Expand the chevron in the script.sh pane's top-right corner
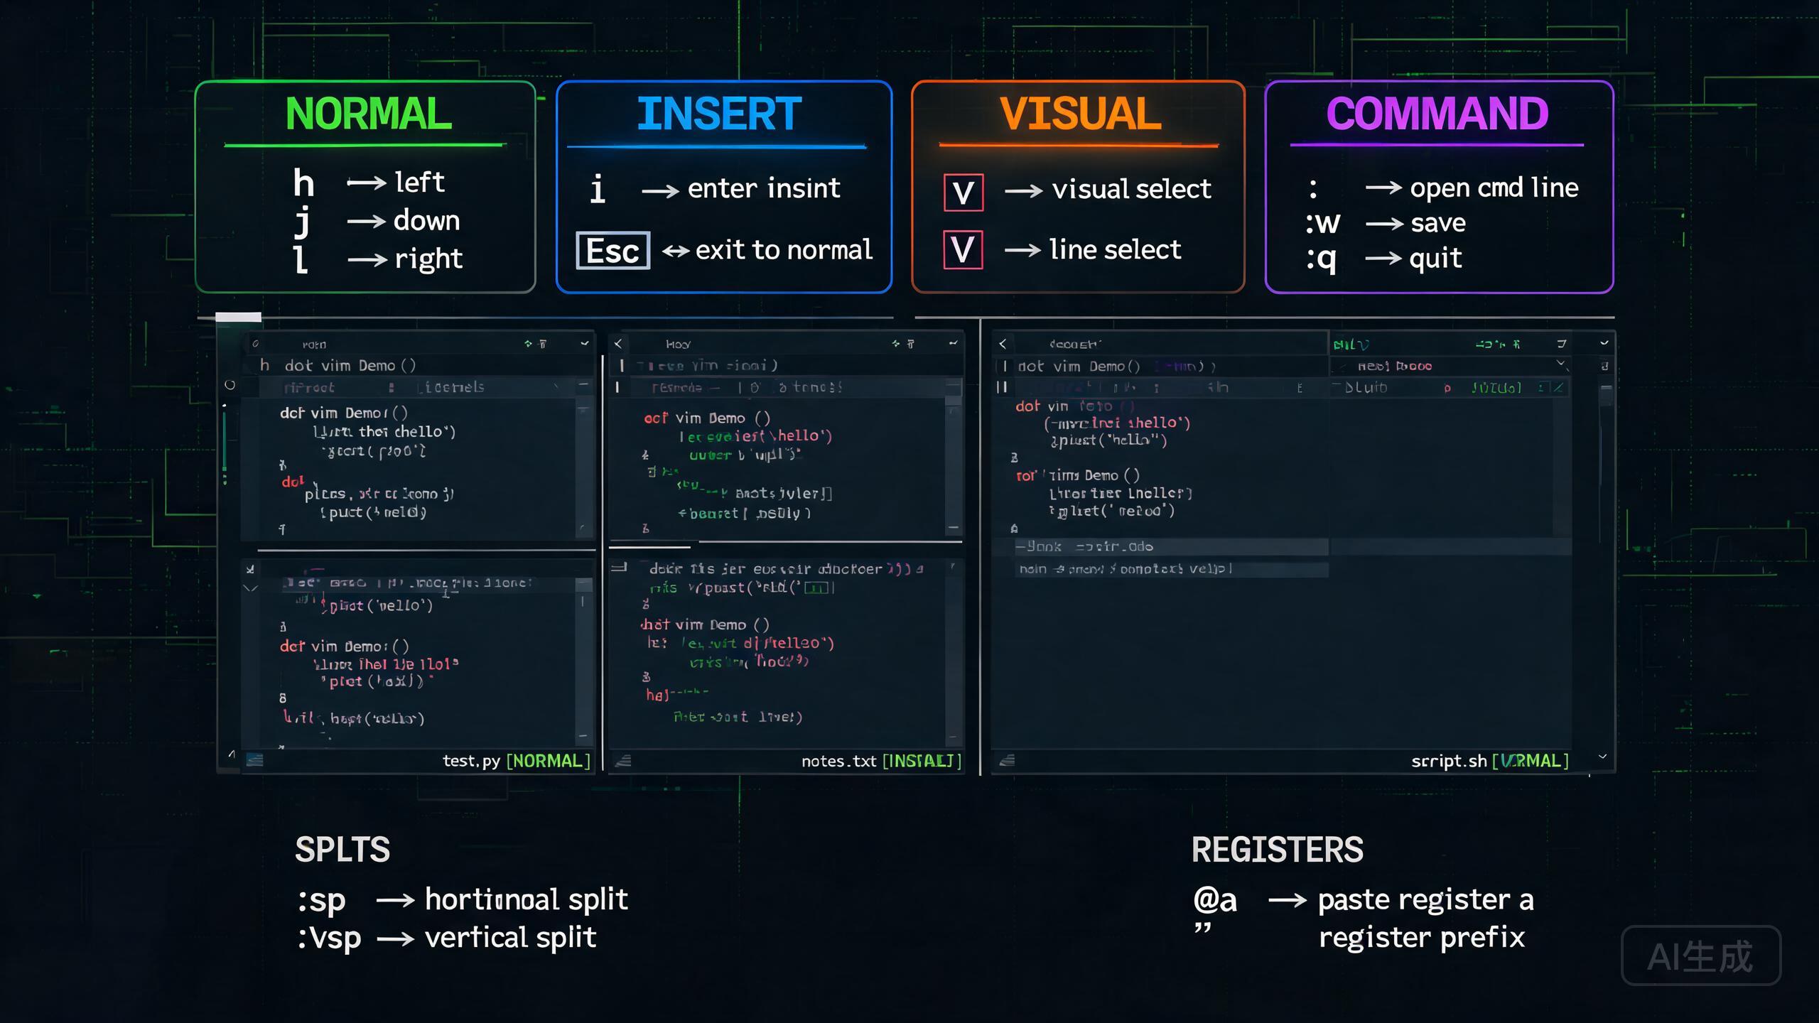Image resolution: width=1819 pixels, height=1023 pixels. point(1604,343)
